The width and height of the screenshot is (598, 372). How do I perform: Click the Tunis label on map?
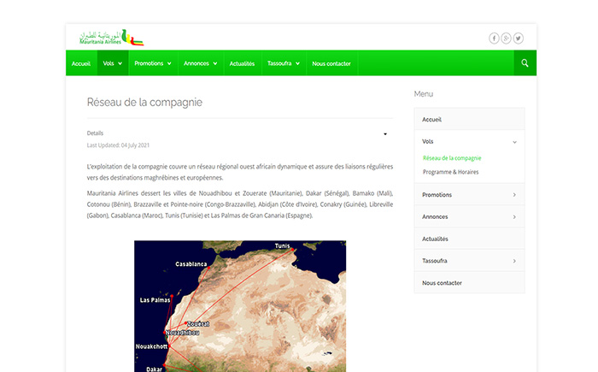(x=282, y=246)
